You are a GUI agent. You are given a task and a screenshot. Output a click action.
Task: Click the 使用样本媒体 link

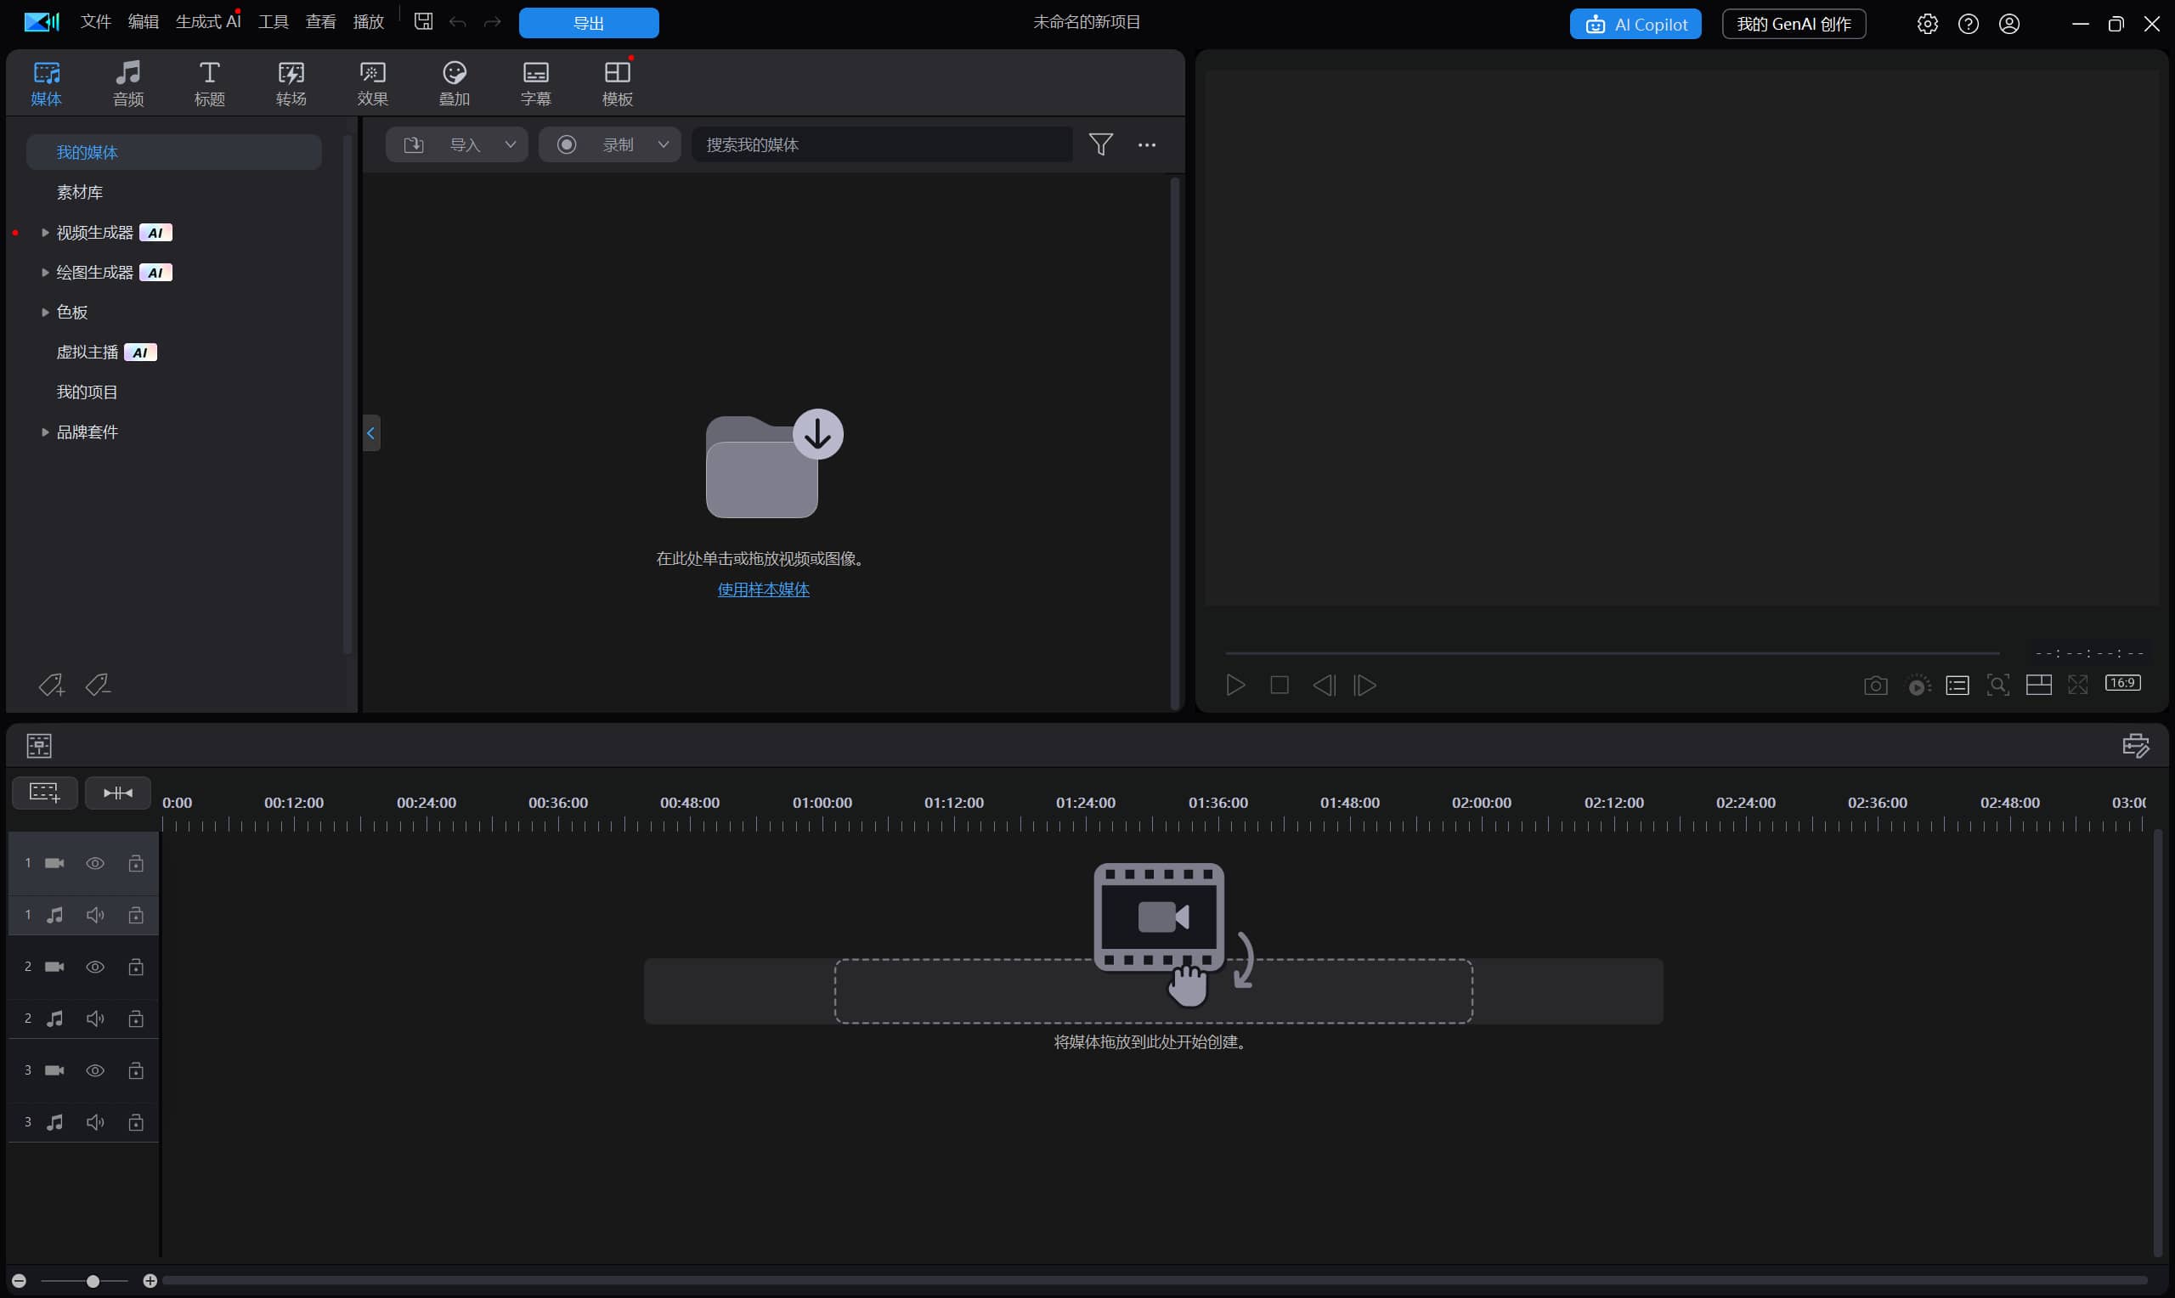763,590
